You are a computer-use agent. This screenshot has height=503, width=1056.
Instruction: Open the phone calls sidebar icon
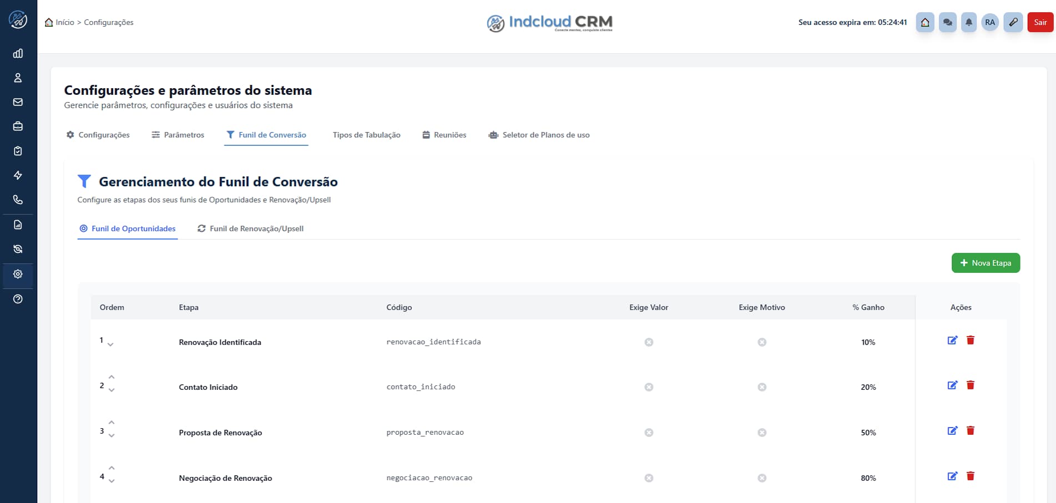tap(18, 200)
